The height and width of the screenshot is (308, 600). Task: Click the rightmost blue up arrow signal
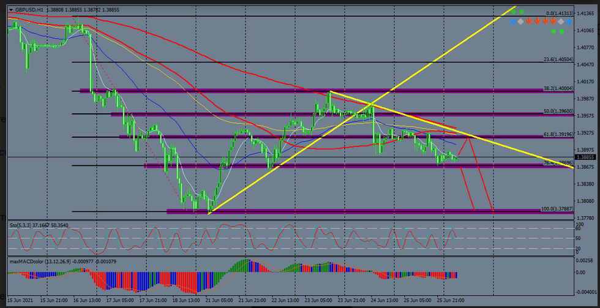[569, 21]
